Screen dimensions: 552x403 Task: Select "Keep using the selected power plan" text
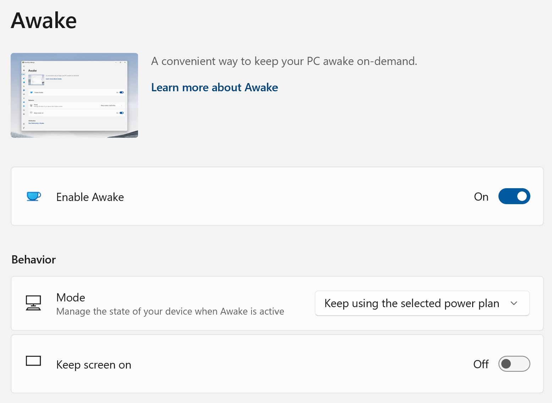pyautogui.click(x=412, y=304)
